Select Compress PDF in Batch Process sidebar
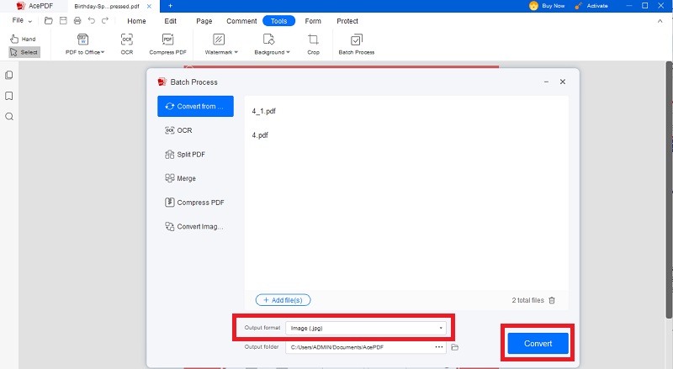Screen dimensions: 673x369 pyautogui.click(x=195, y=203)
